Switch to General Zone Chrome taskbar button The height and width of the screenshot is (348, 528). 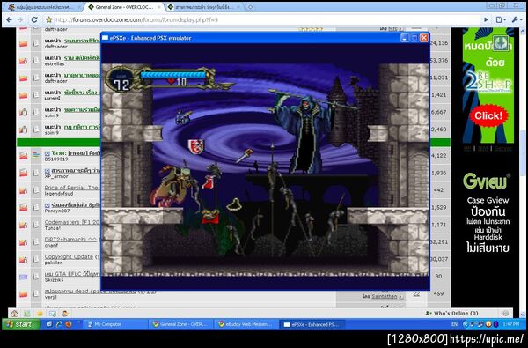pos(180,324)
